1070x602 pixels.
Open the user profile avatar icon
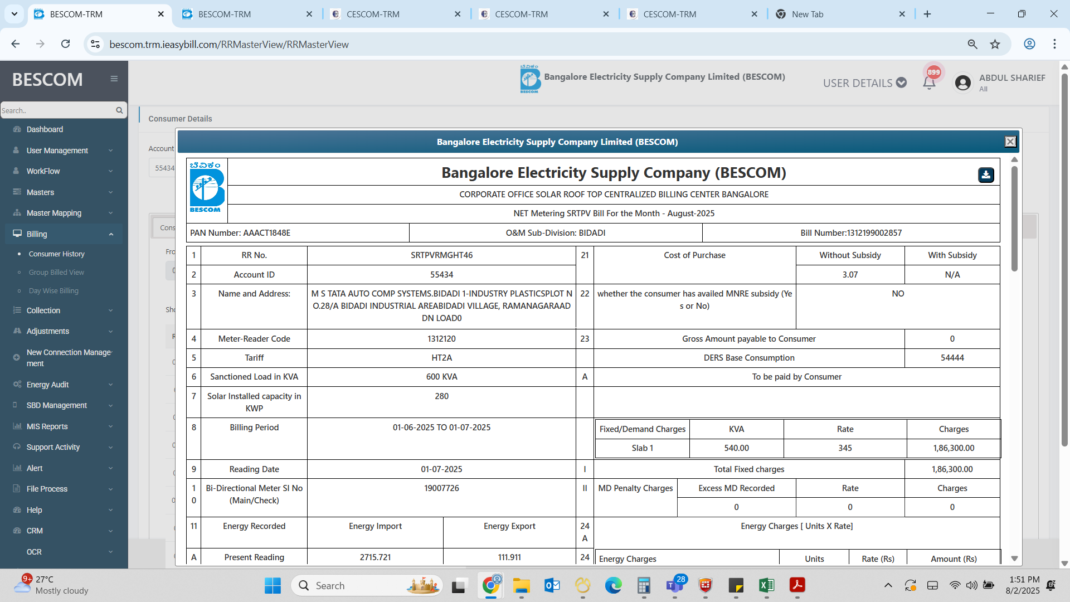click(x=962, y=83)
